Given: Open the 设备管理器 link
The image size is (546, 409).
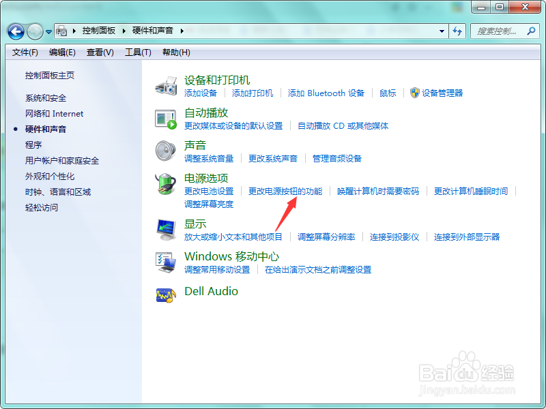Looking at the screenshot, I should click(x=442, y=93).
